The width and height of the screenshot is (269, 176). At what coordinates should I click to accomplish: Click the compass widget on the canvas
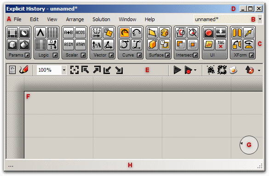pos(249,145)
